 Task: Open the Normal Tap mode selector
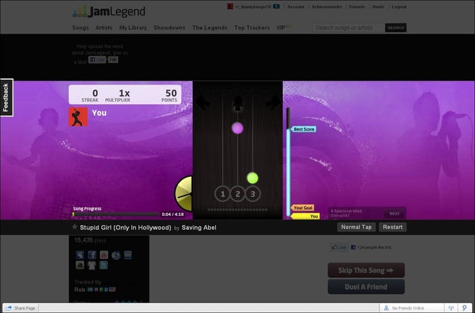pyautogui.click(x=356, y=227)
